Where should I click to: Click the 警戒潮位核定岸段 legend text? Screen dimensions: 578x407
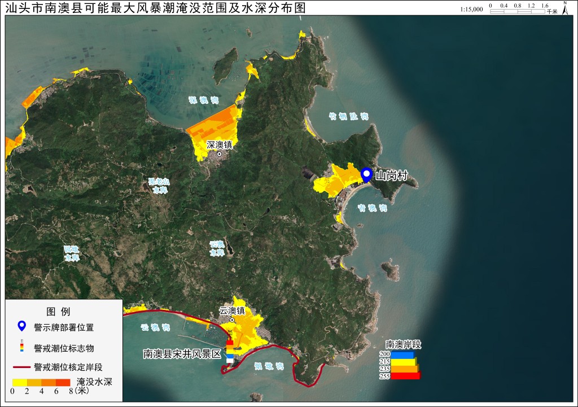click(68, 367)
